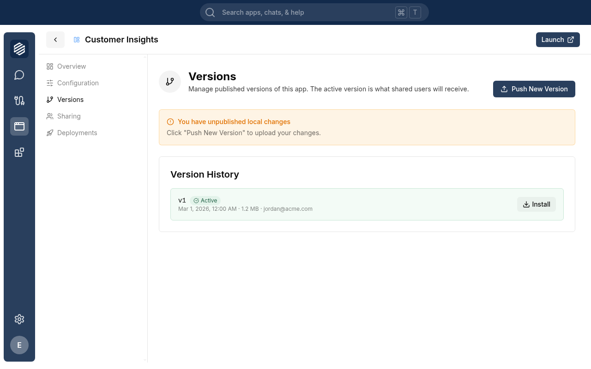The width and height of the screenshot is (591, 369).
Task: Select the apps window icon in sidebar
Action: click(19, 126)
